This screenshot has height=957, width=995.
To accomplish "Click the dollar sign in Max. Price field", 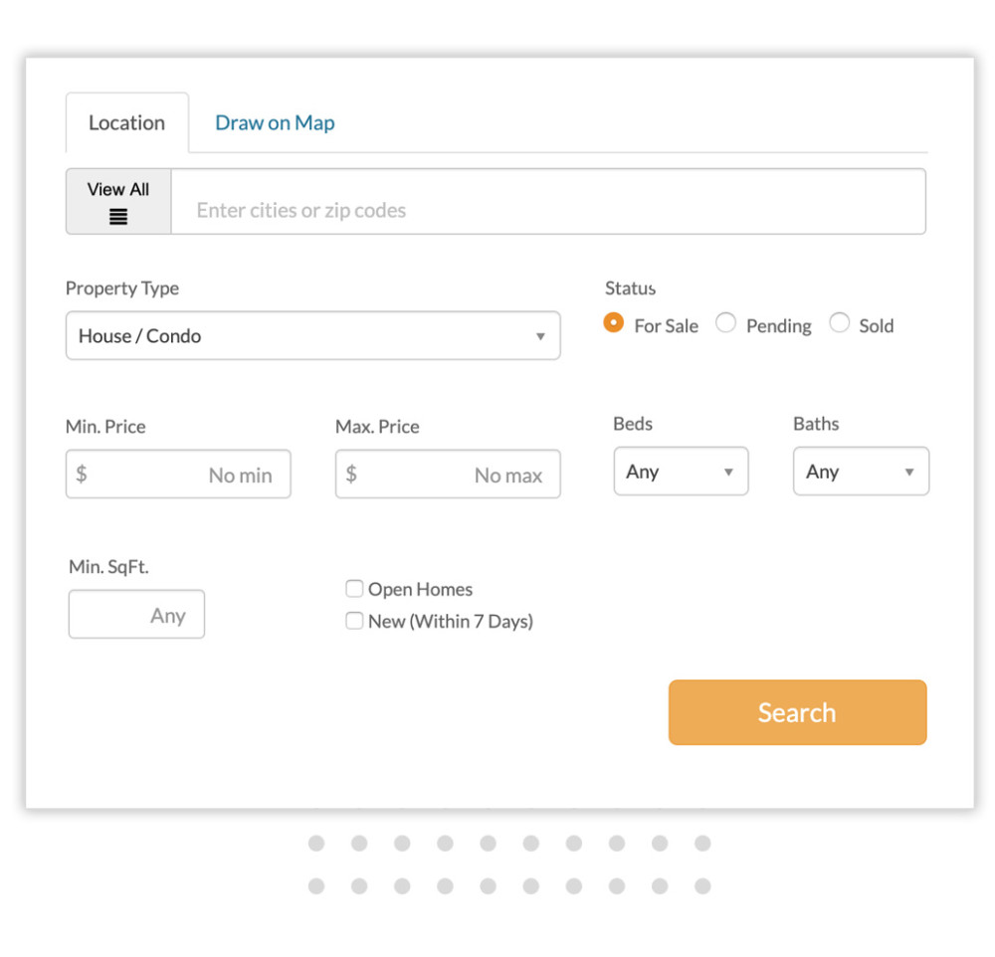I will click(350, 475).
